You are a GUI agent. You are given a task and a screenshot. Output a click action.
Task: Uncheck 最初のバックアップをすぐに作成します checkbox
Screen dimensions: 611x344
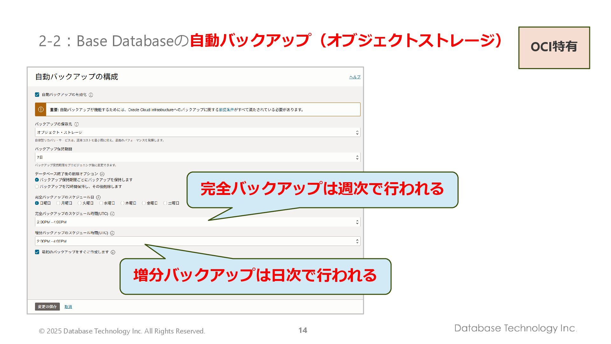tap(37, 252)
